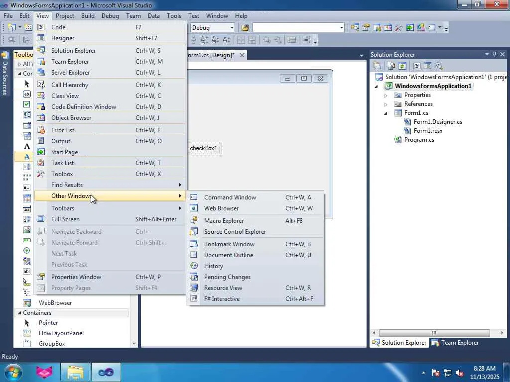Open the Project menu in menu bar
510x382 pixels.
[65, 15]
